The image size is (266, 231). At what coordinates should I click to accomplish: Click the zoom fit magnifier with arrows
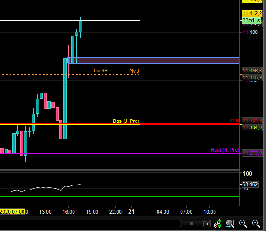230,224
